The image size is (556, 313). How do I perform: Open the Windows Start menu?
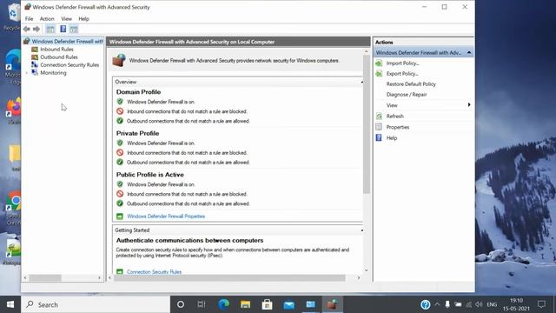pyautogui.click(x=10, y=304)
